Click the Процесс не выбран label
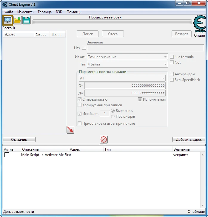This screenshot has width=208, height=217. [x=105, y=17]
